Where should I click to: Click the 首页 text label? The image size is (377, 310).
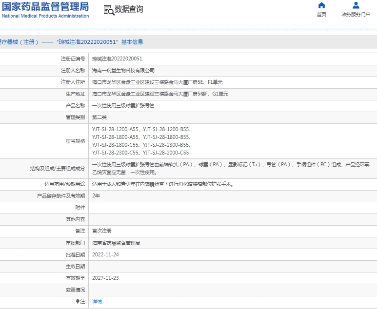pos(321,15)
